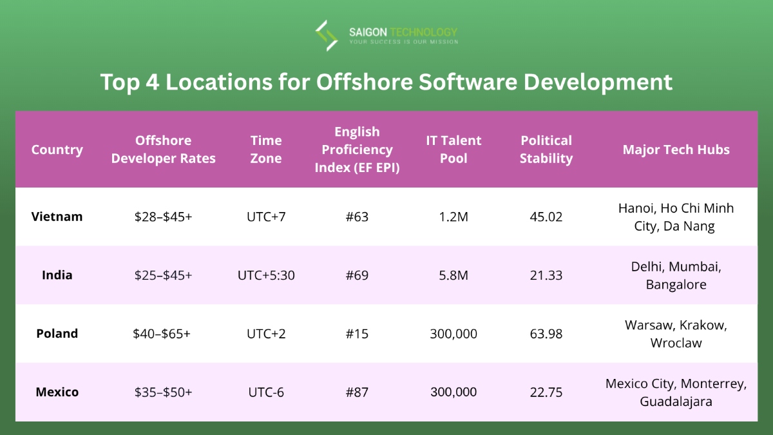Select the 'Offshore Developer Rates' column header
Image resolution: width=773 pixels, height=435 pixels.
(x=163, y=150)
